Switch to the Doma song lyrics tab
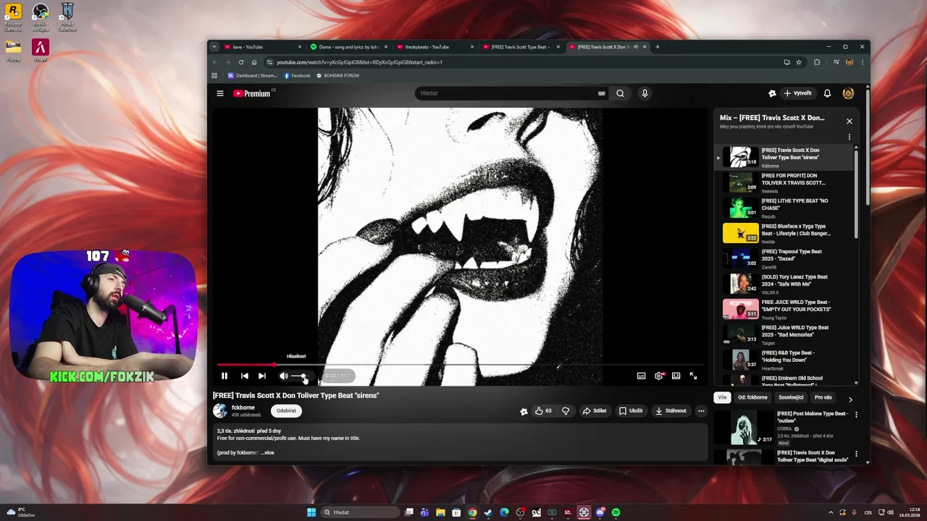927x521 pixels. [x=348, y=47]
